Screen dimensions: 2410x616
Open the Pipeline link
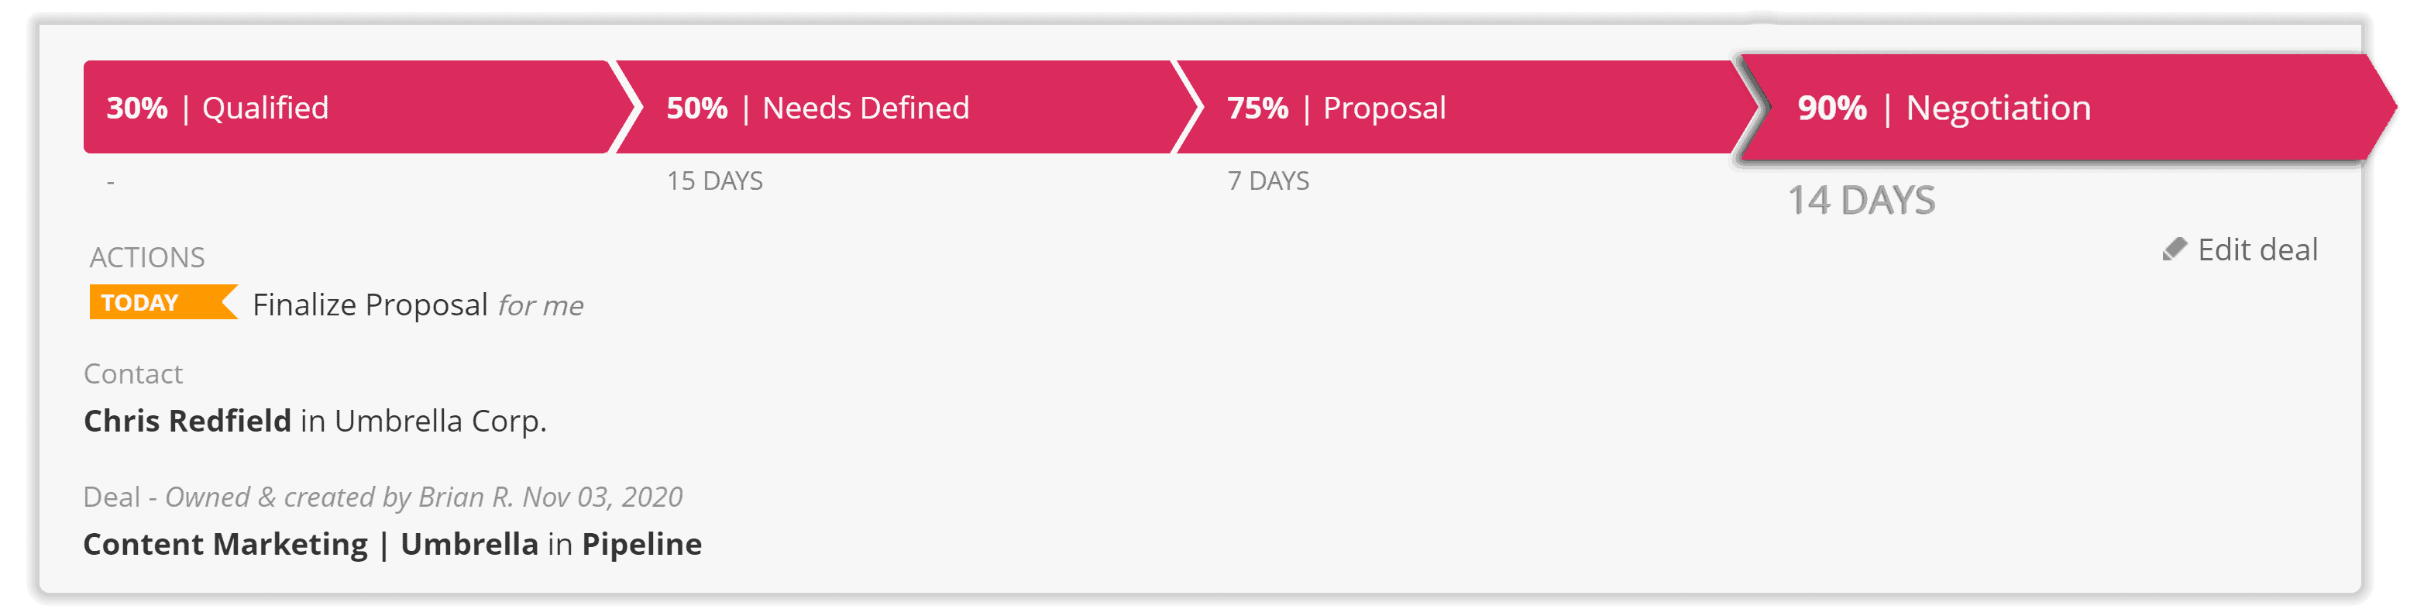pos(641,544)
